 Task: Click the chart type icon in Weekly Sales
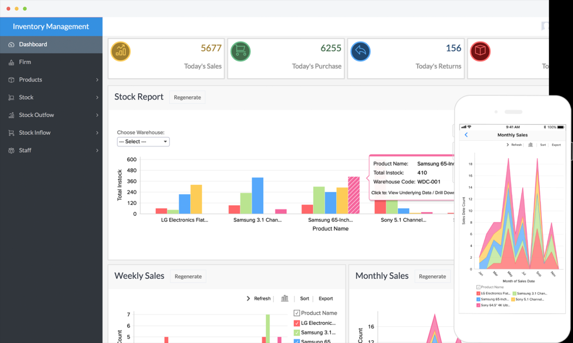284,299
